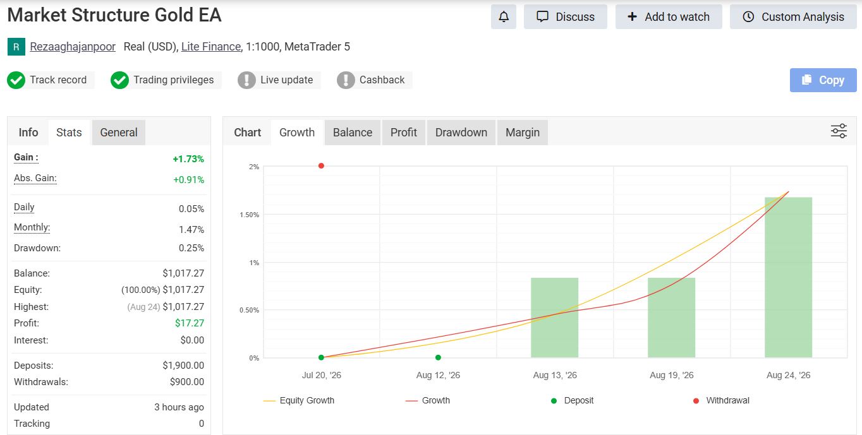Toggle Equity Growth series in legend
The height and width of the screenshot is (435, 862).
point(298,400)
